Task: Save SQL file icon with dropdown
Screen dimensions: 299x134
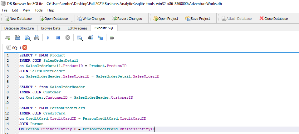Action: point(28,38)
